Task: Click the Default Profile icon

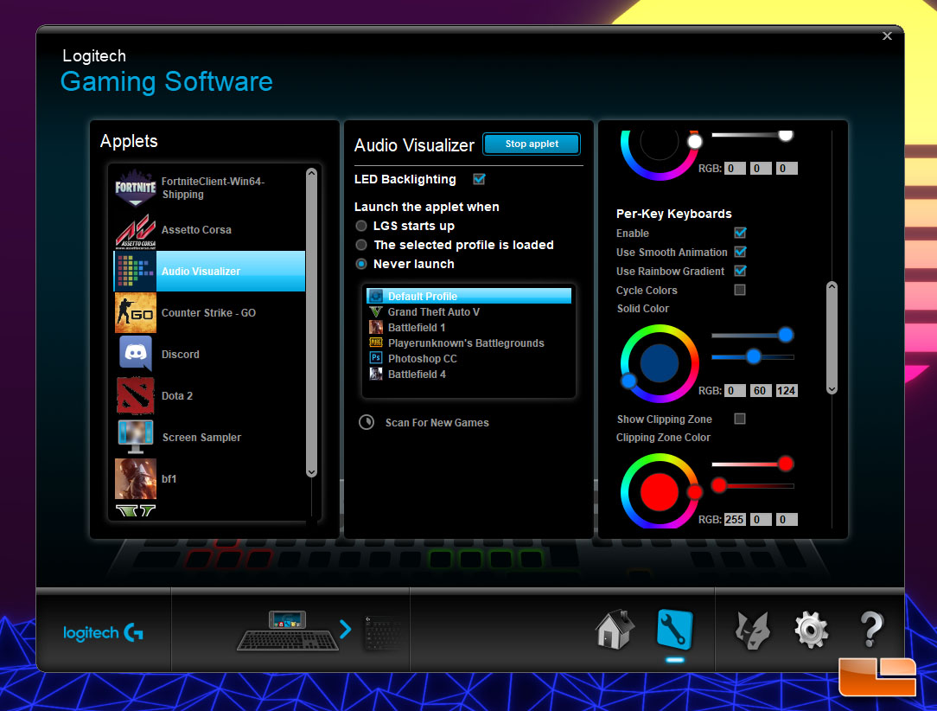Action: 376,296
